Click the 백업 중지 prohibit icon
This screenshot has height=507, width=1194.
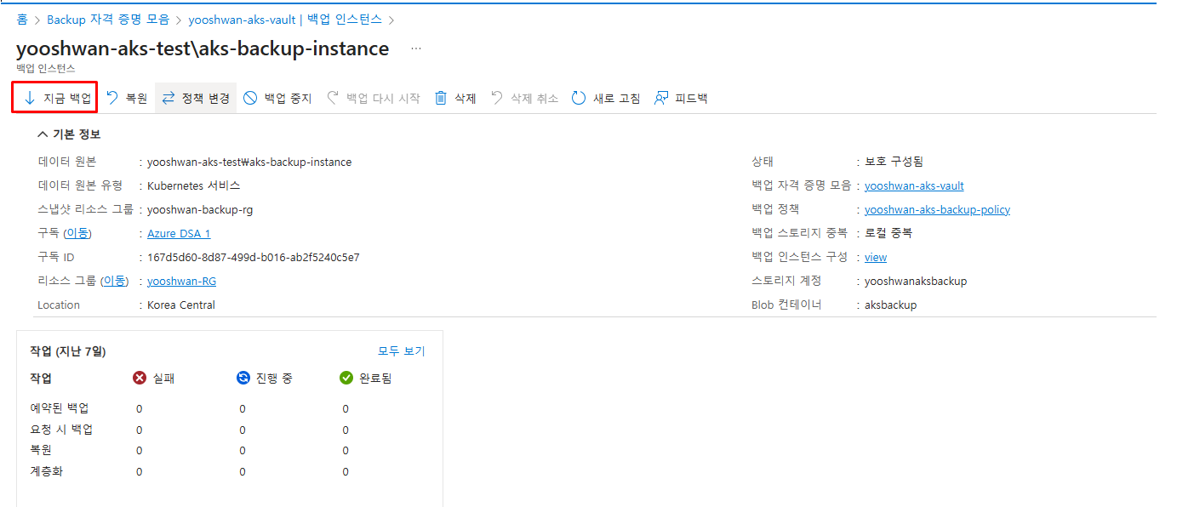[250, 98]
